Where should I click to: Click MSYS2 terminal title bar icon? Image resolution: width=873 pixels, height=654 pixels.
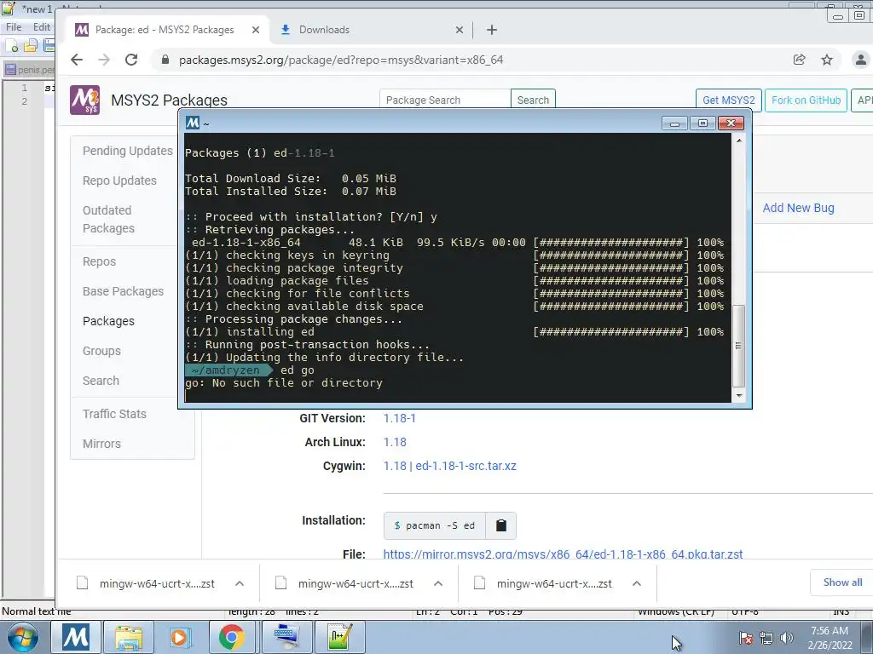click(193, 123)
